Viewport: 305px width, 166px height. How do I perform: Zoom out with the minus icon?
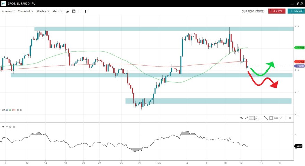coord(79,11)
